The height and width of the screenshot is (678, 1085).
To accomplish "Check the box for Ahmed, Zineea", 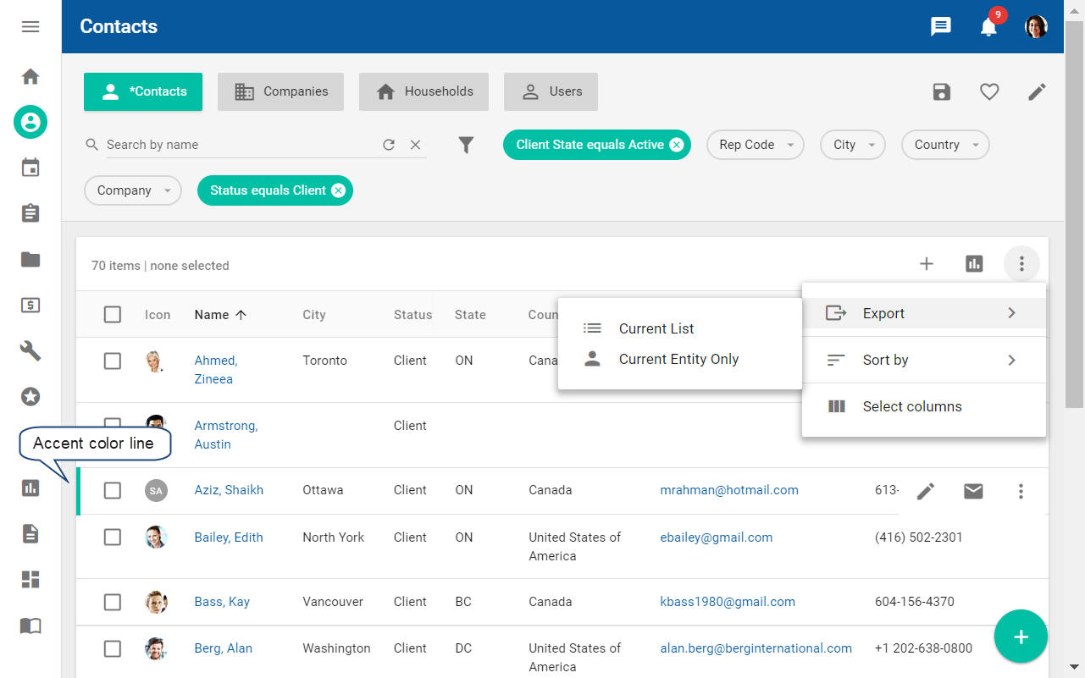I will coord(113,361).
